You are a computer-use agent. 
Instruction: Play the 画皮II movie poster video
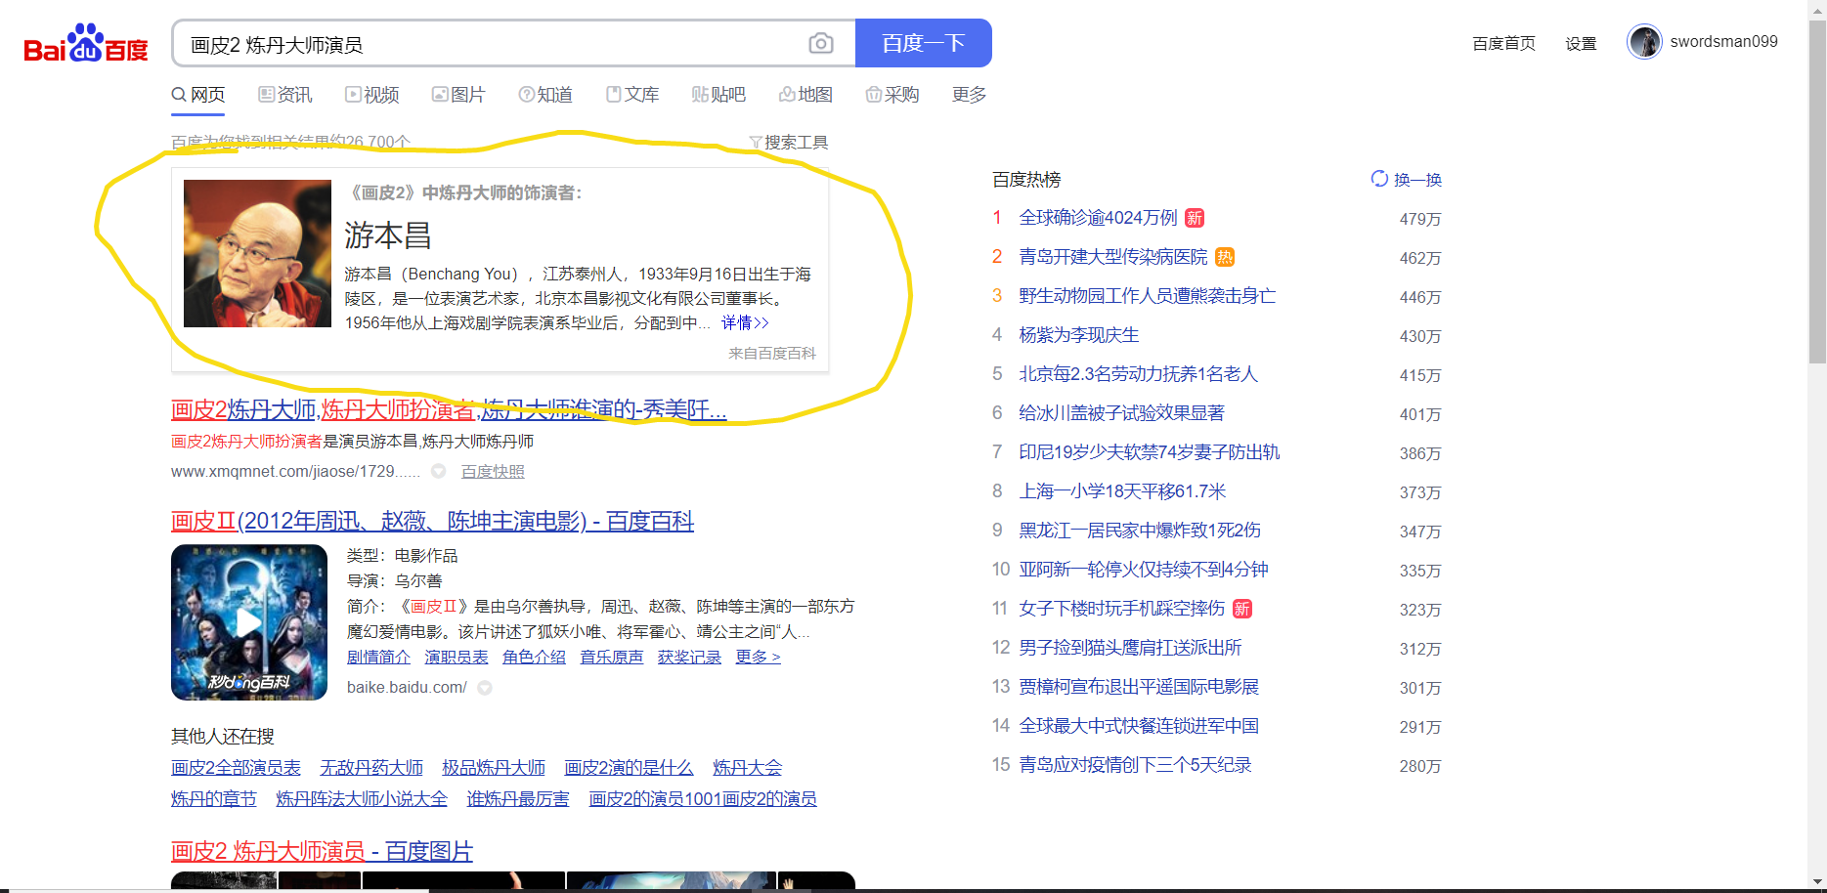tap(249, 622)
